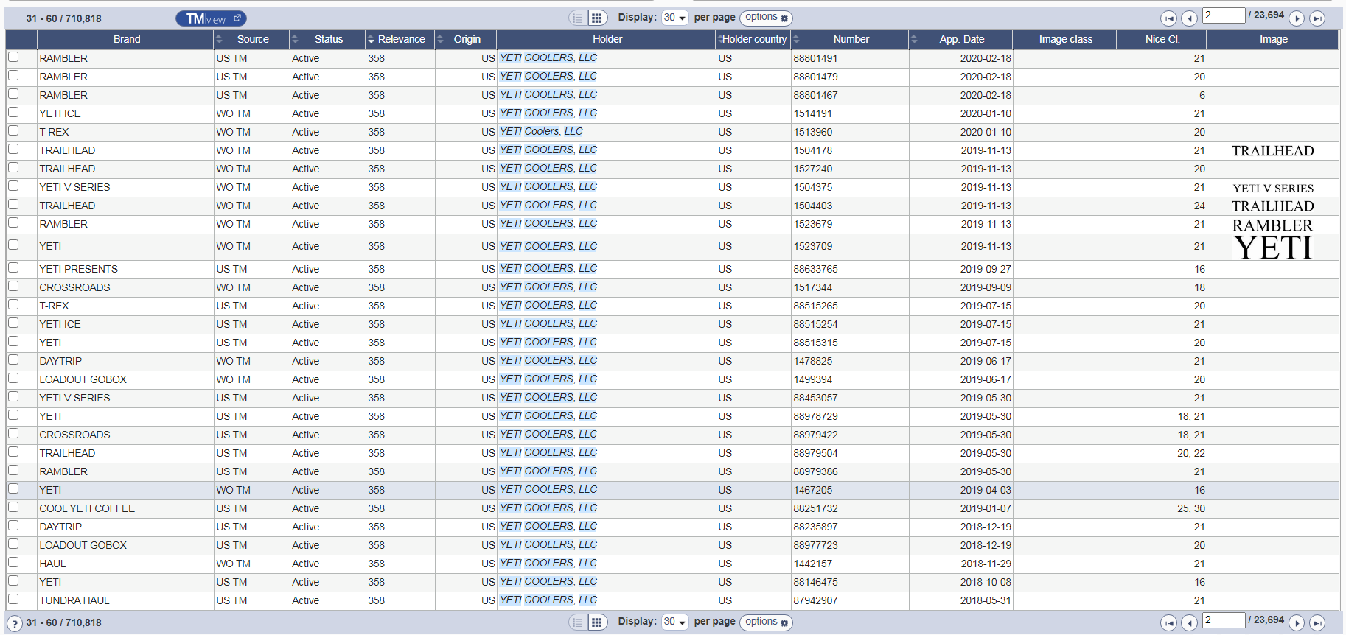The height and width of the screenshot is (635, 1346).
Task: Go to previous page using top pager
Action: tap(1188, 18)
